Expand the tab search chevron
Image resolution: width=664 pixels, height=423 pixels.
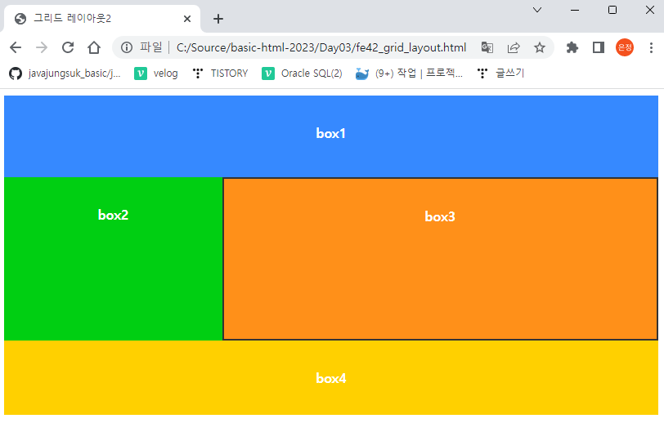tap(537, 10)
